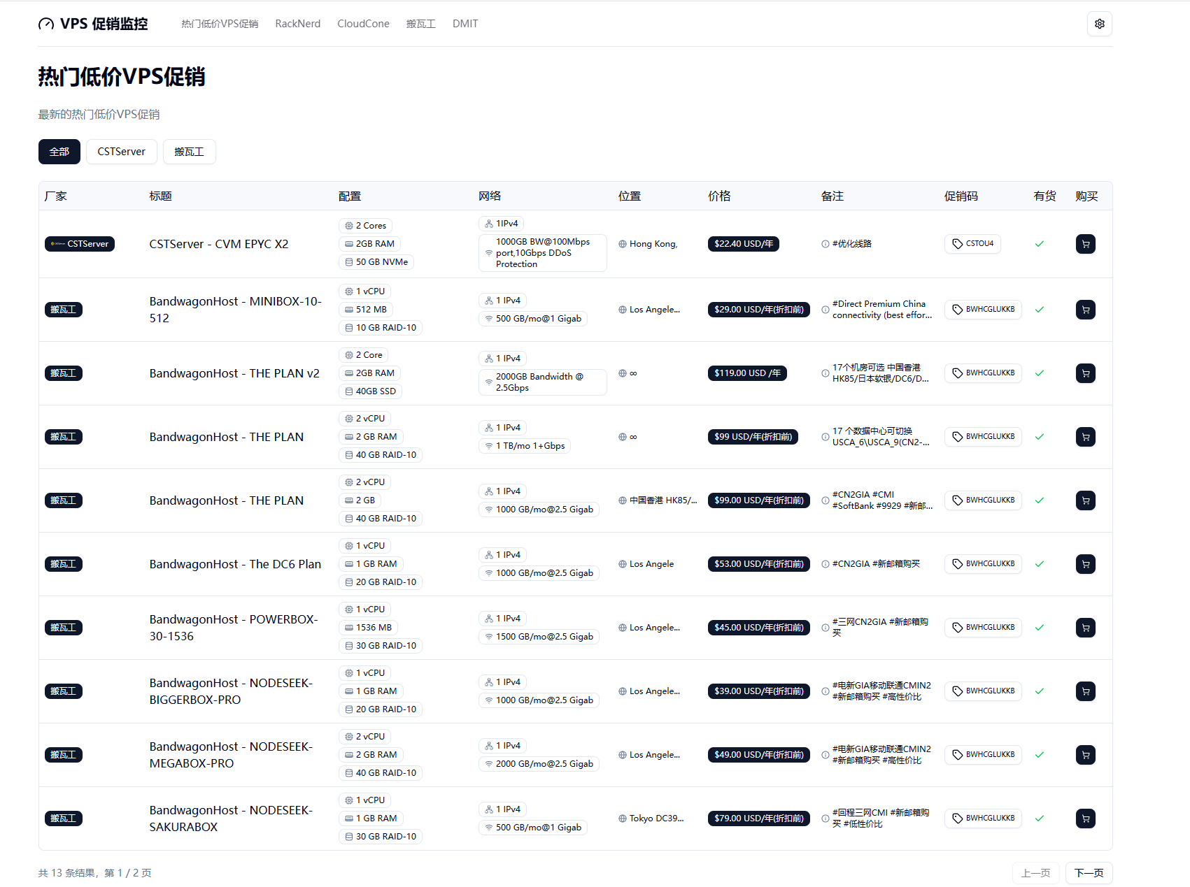Open 热门低价VPS促销 nav link
Image resolution: width=1190 pixels, height=887 pixels.
(220, 24)
